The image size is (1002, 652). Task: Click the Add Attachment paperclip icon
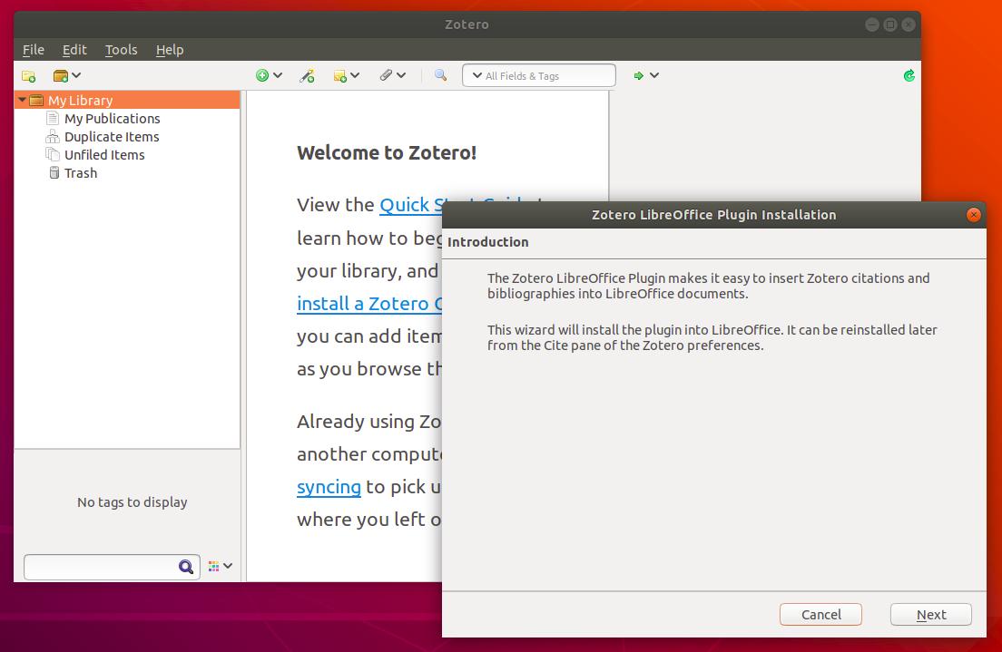point(386,75)
